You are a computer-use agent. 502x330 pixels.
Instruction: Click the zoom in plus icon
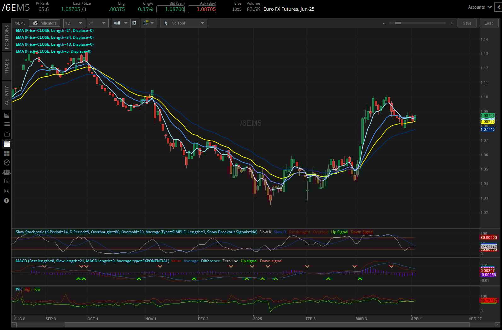452,23
